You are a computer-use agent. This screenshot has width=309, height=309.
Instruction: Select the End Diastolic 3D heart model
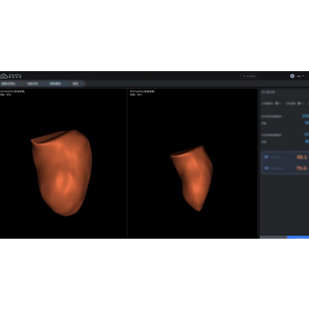(x=62, y=172)
